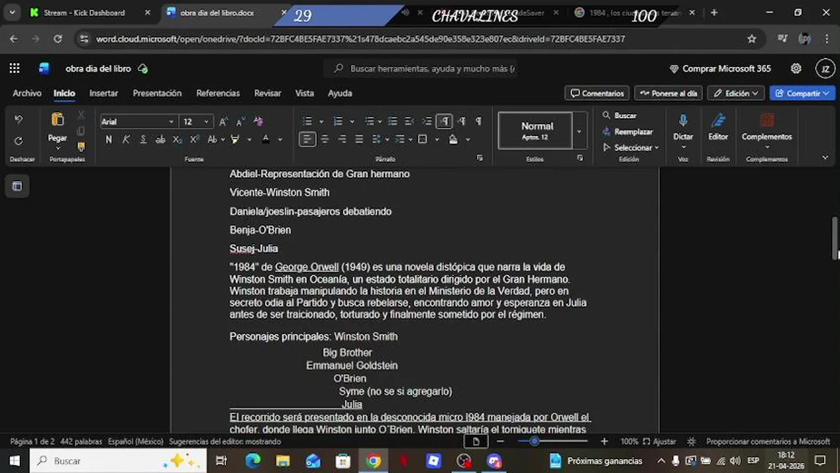Open the Roblox taskbar icon
840x473 pixels.
click(434, 461)
